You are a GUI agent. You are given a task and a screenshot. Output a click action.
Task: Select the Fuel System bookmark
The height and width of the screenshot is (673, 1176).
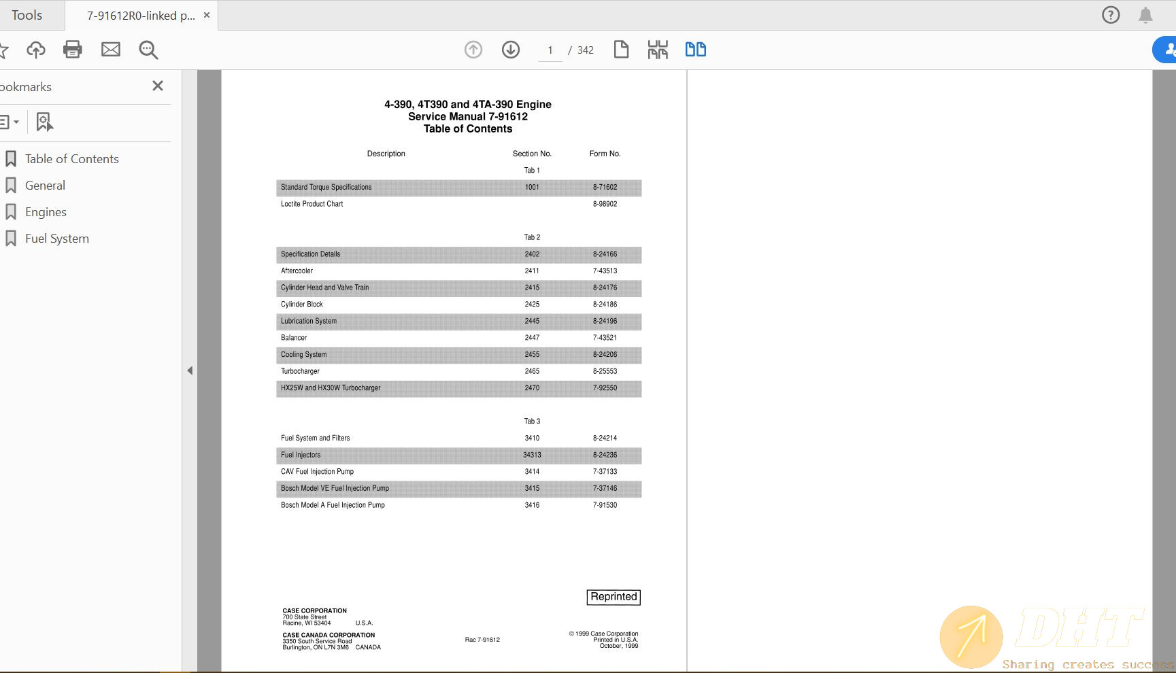(57, 239)
